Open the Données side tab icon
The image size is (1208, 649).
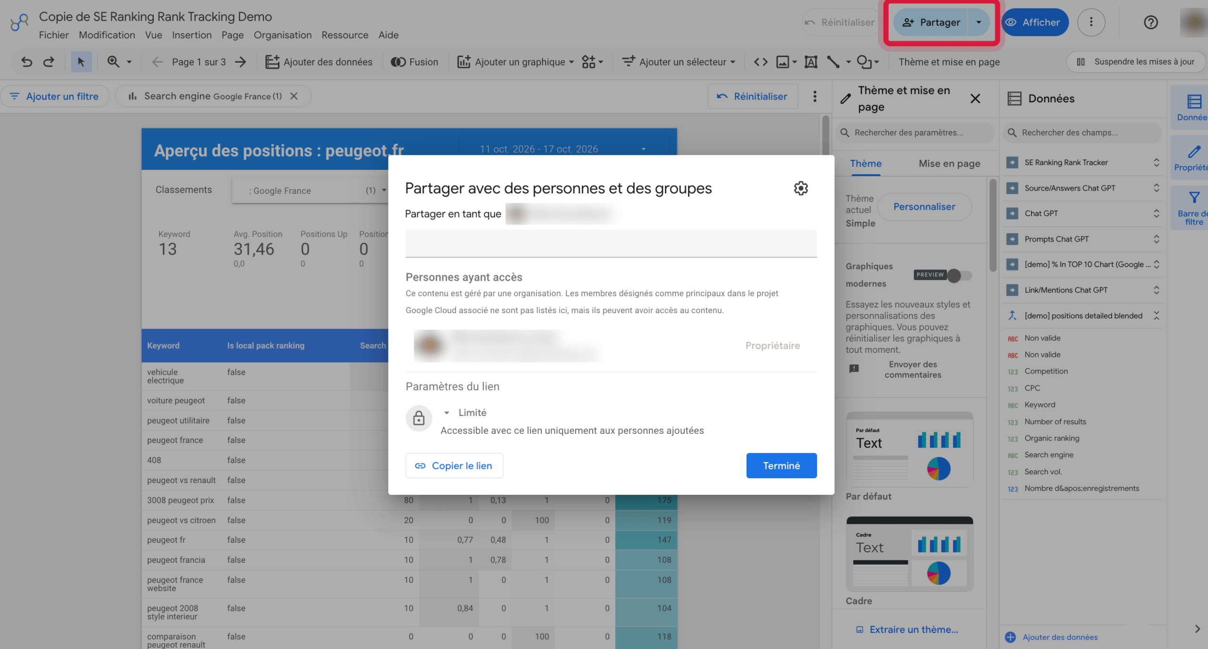pos(1194,108)
